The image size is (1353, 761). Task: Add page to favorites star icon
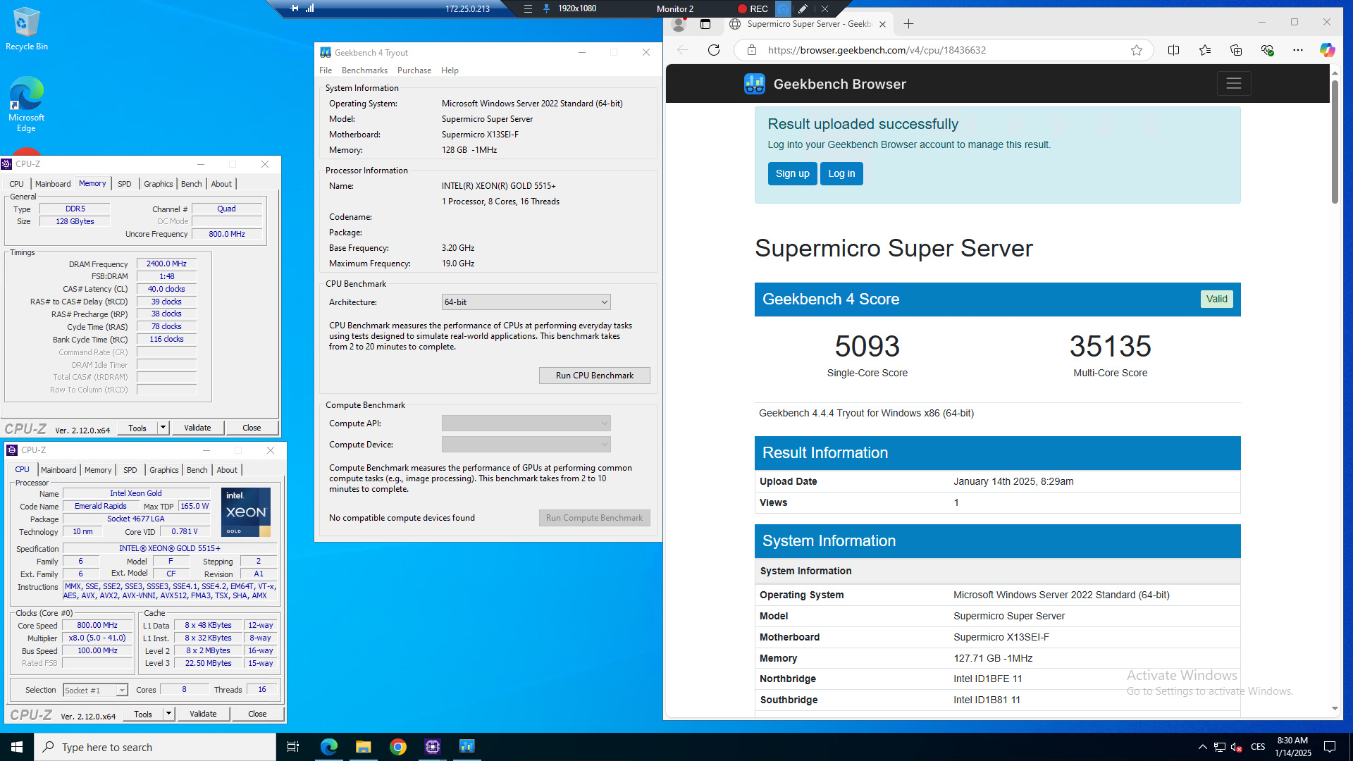[1137, 50]
